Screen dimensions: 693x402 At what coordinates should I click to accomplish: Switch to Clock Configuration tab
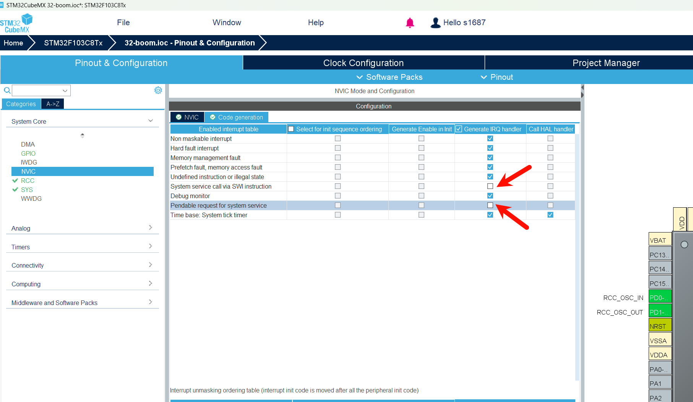[x=364, y=63]
